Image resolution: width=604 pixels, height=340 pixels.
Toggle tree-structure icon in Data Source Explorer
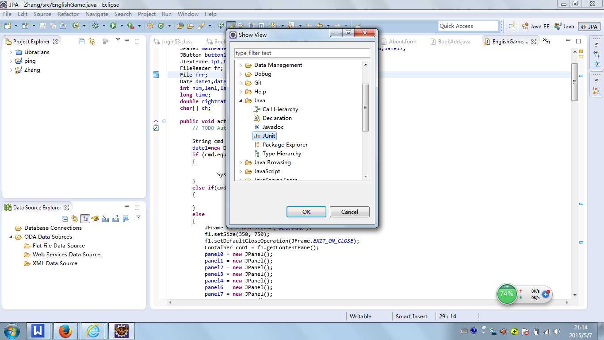click(x=85, y=219)
